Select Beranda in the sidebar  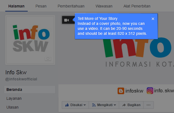point(30,90)
